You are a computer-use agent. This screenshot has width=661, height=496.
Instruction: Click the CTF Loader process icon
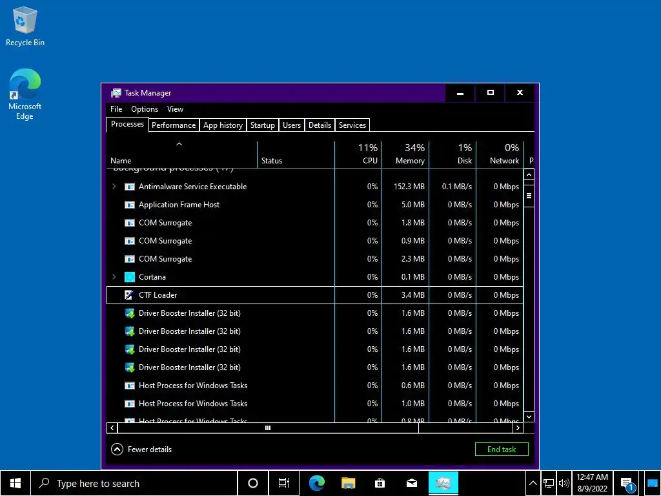tap(129, 295)
